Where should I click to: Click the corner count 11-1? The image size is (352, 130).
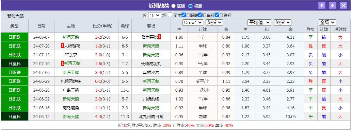tap(125, 90)
